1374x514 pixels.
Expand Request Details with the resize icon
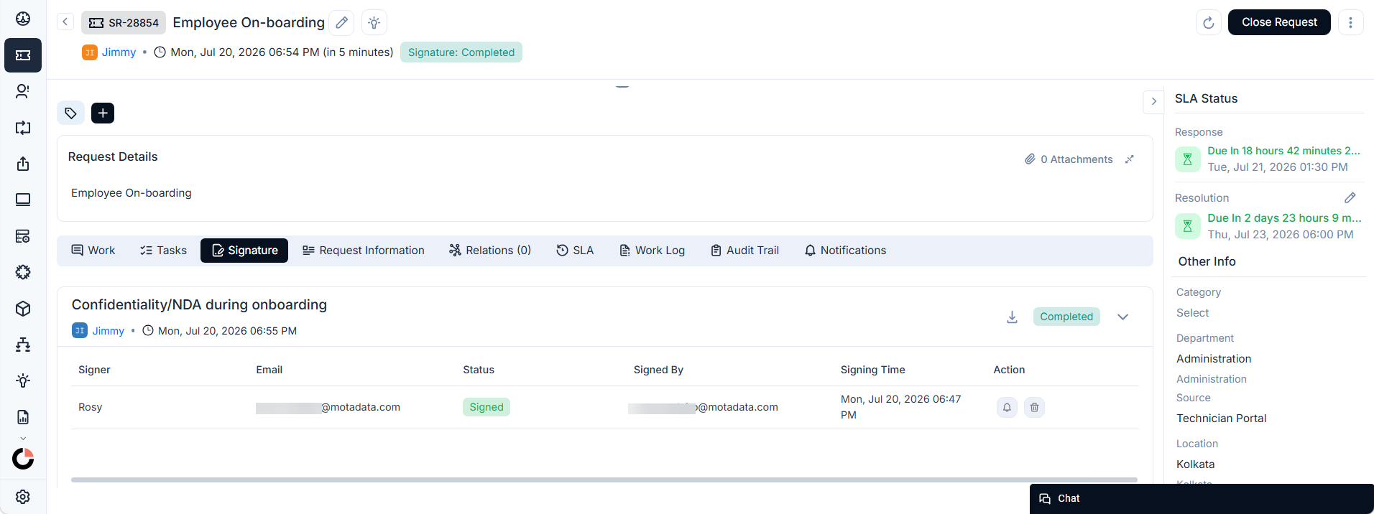tap(1130, 159)
